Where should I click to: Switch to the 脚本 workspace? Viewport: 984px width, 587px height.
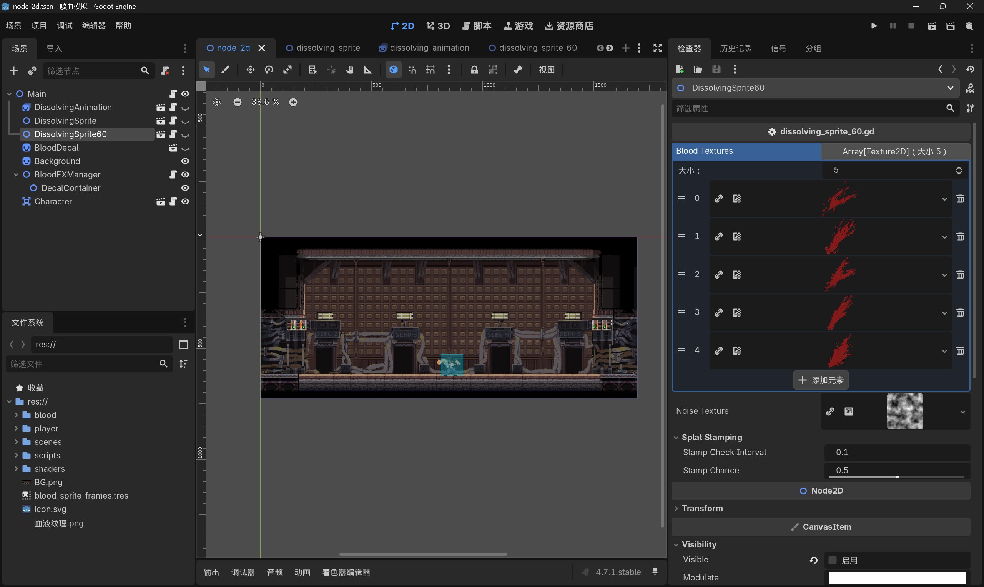(477, 26)
